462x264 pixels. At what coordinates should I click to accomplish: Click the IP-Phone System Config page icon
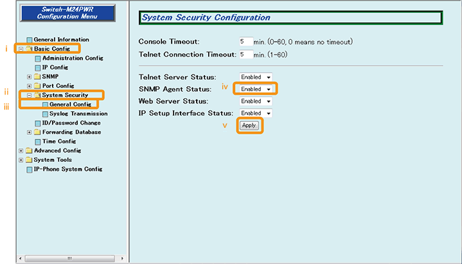pos(29,170)
